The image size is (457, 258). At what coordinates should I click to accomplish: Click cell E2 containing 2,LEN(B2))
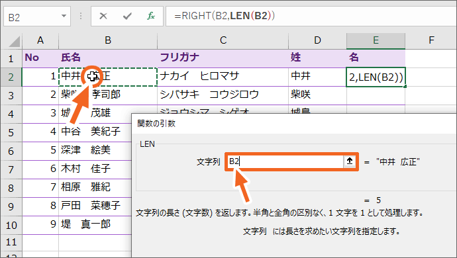coord(376,77)
